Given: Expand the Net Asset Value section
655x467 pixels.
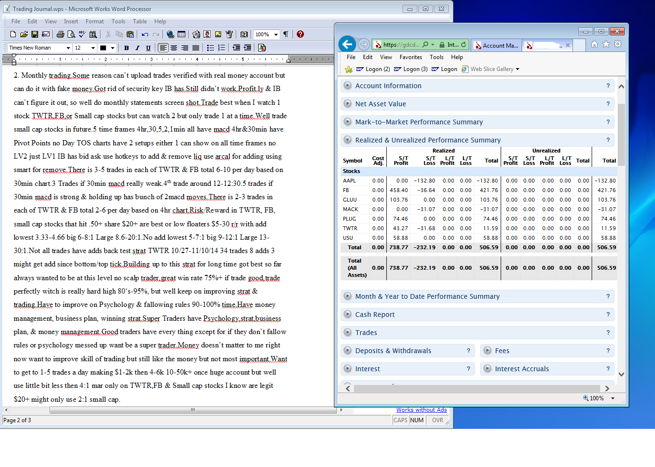Looking at the screenshot, I should (x=381, y=104).
